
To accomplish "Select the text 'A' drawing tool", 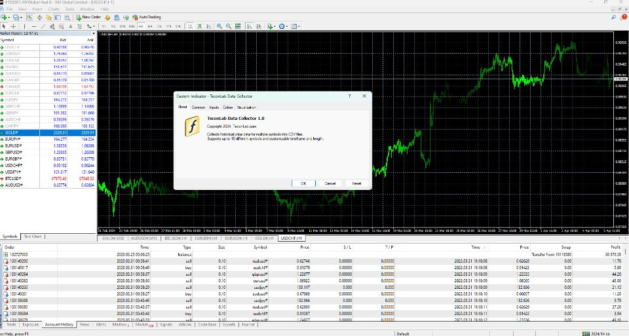I will (x=70, y=26).
